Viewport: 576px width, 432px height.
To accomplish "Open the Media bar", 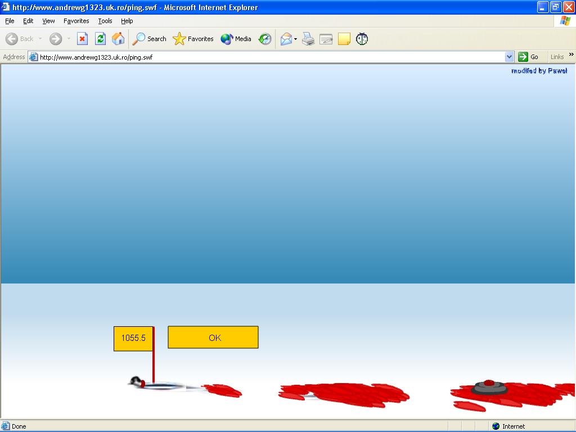I will 236,39.
